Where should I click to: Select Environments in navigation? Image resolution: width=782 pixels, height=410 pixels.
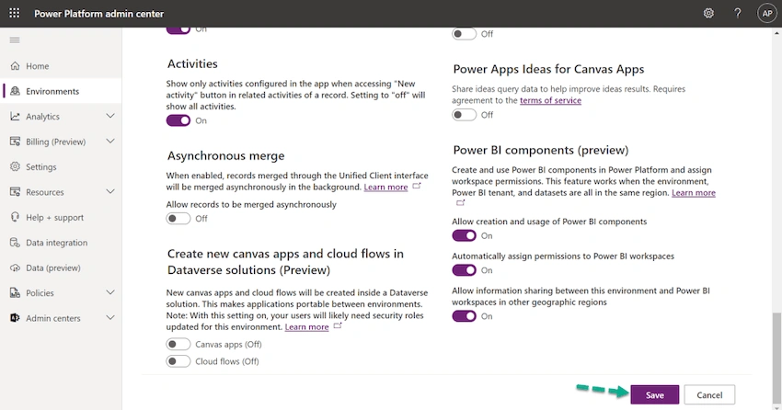pyautogui.click(x=61, y=91)
